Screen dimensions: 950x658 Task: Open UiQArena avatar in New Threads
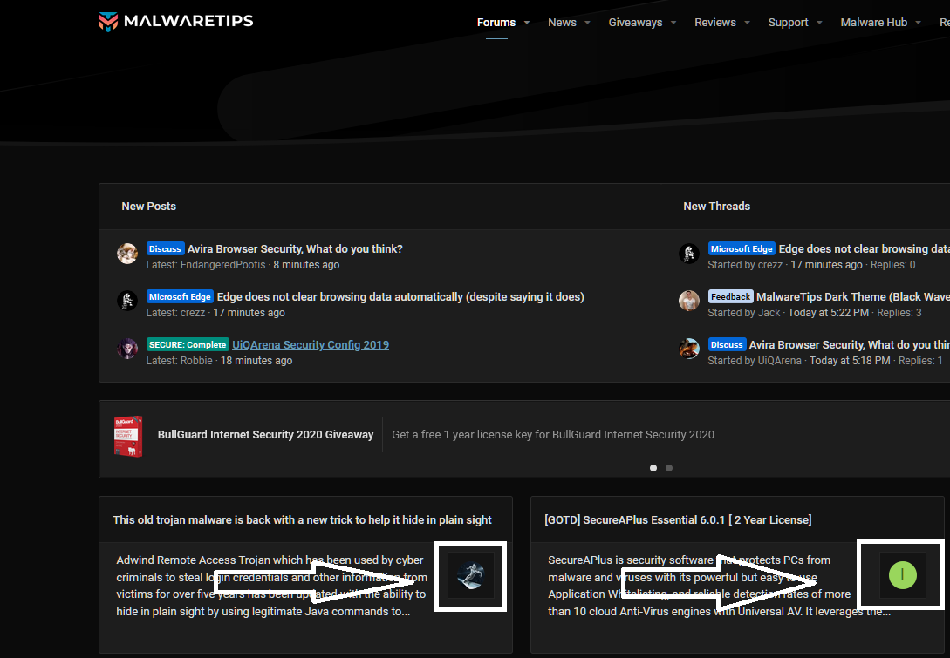point(689,349)
